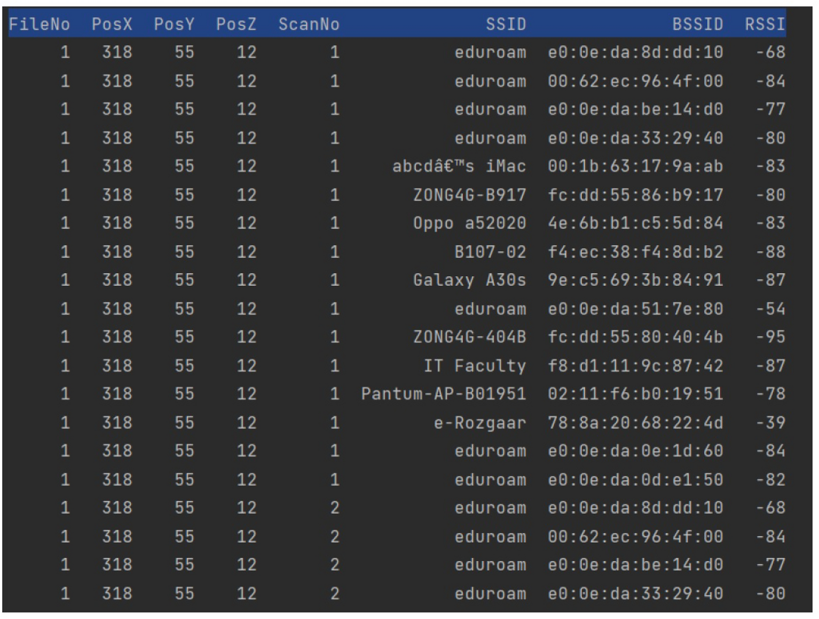
Task: Click the RSSI value -39 cell
Action: point(770,423)
